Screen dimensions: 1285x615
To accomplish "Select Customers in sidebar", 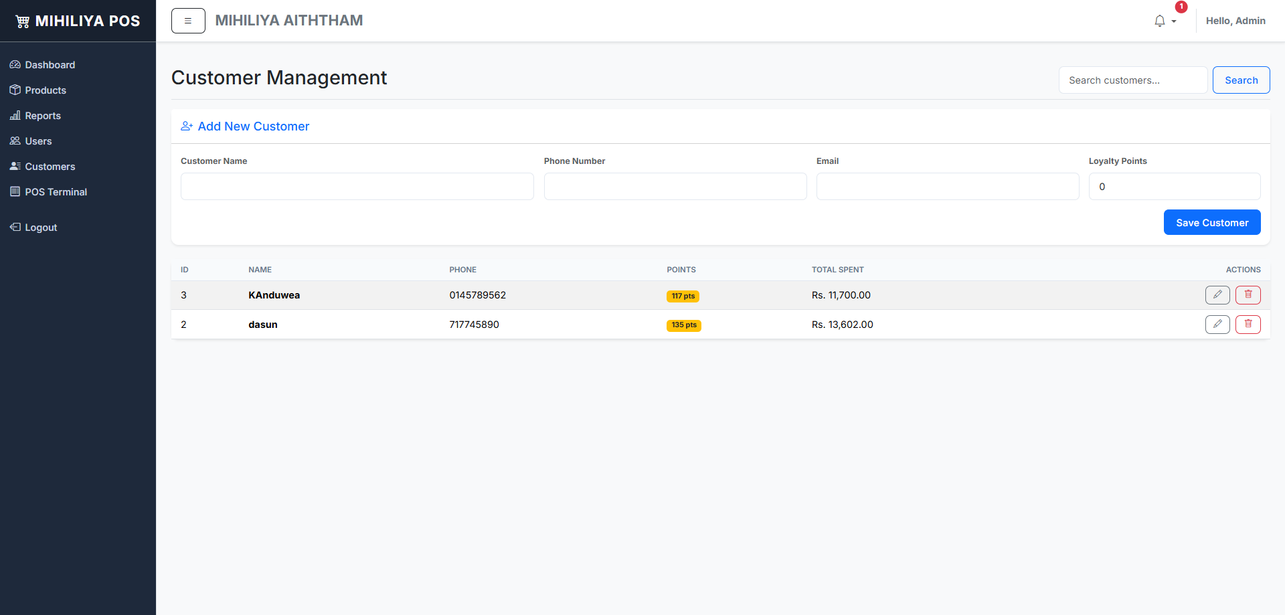I will 50,167.
